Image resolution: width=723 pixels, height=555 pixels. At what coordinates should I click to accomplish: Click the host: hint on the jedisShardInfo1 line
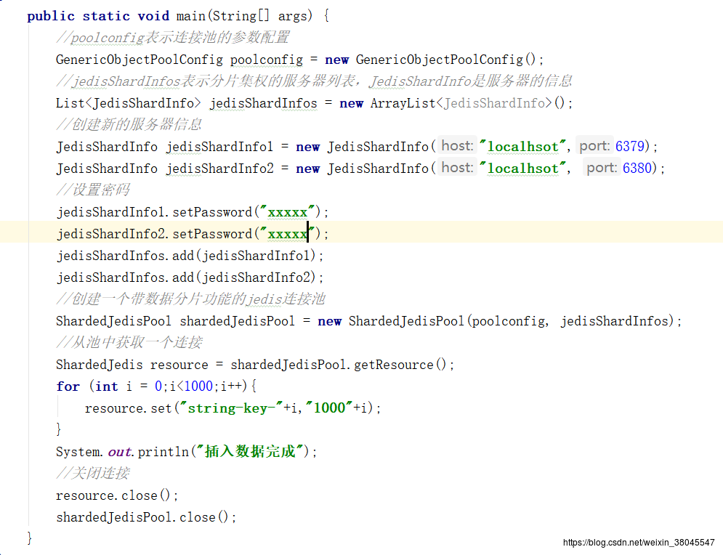[458, 146]
